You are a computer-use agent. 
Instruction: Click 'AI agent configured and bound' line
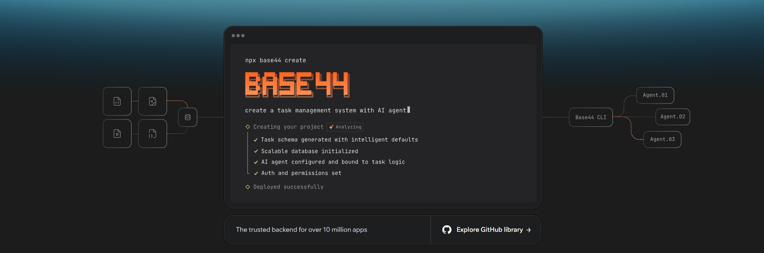333,162
